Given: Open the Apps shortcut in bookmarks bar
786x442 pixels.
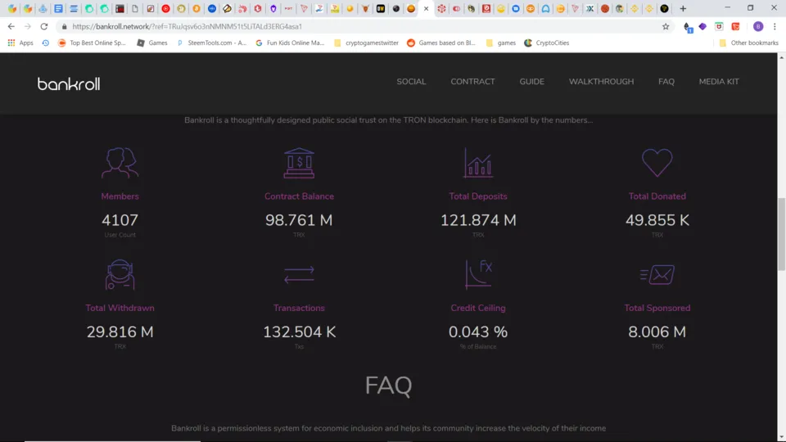Looking at the screenshot, I should [x=20, y=43].
